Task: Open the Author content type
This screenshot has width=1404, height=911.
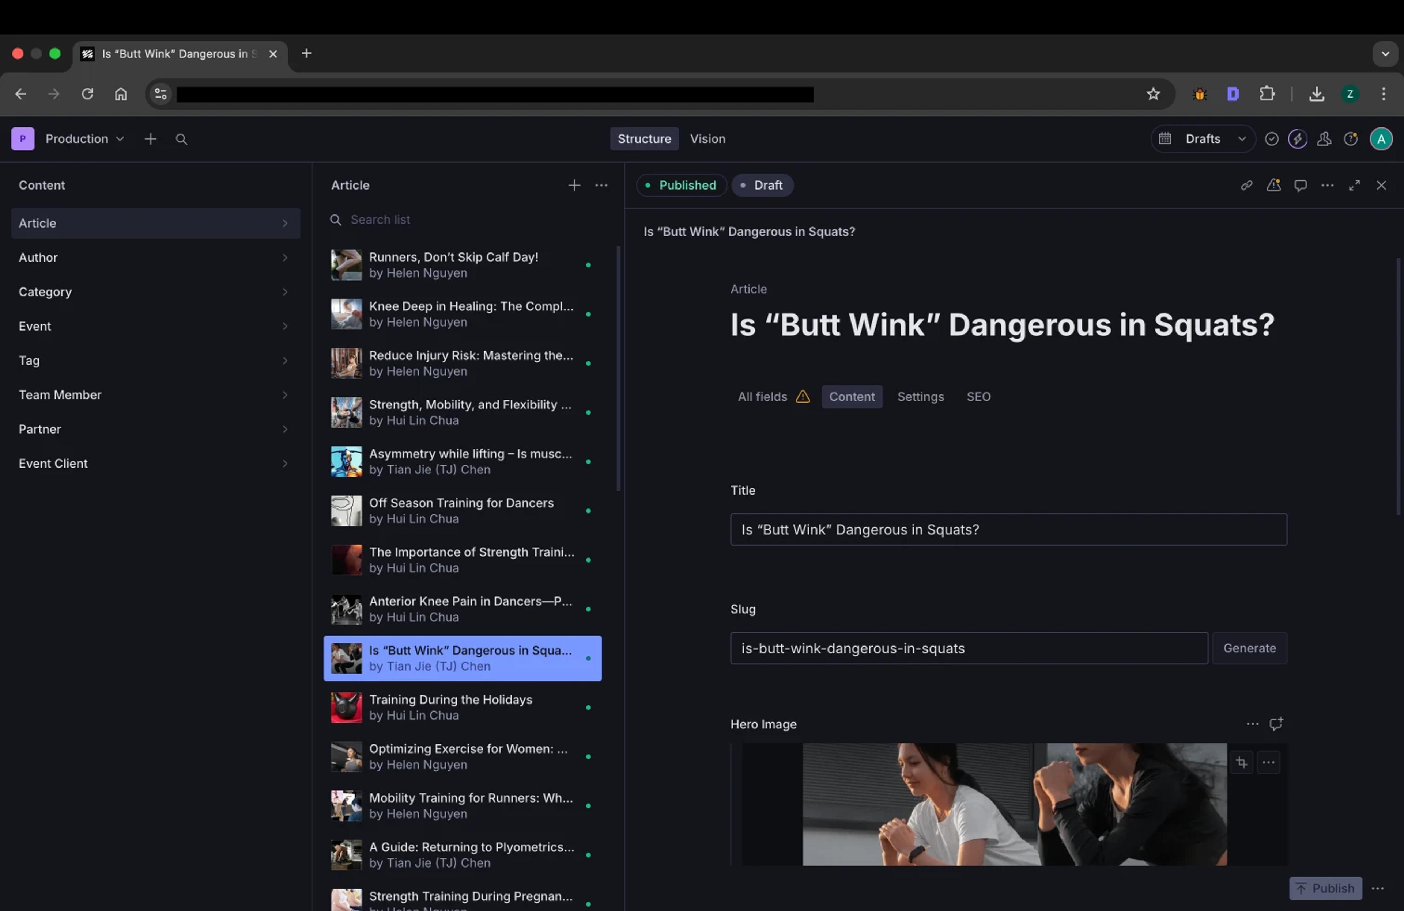Action: [156, 258]
